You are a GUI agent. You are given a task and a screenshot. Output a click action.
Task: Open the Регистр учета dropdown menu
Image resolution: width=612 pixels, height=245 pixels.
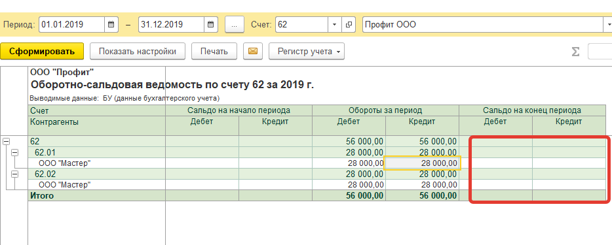[x=307, y=52]
